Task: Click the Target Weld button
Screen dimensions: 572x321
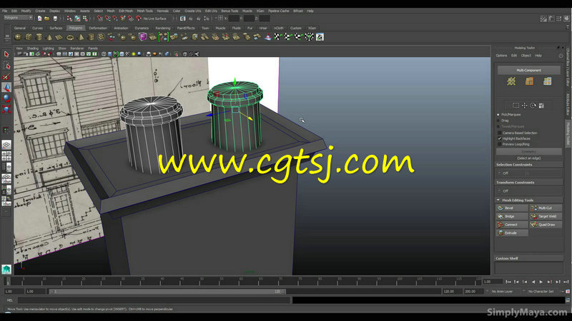Action: pyautogui.click(x=546, y=217)
